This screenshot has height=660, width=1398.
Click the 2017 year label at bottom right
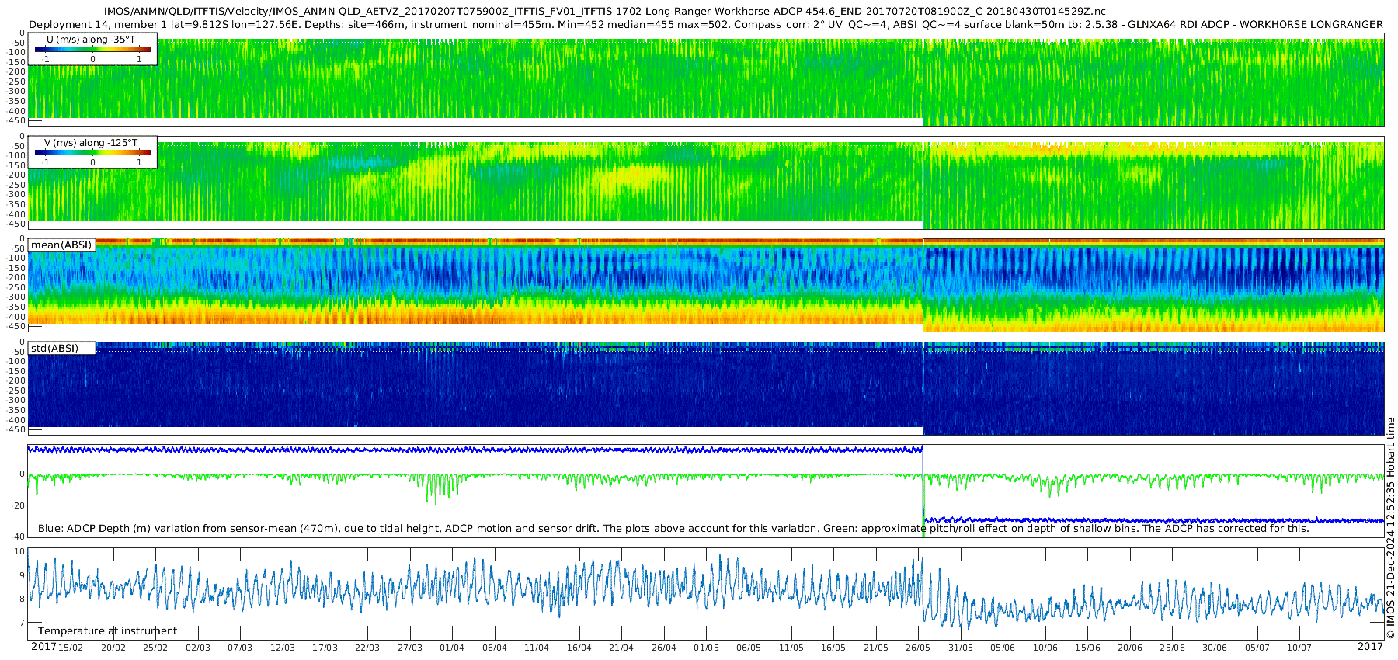tap(1371, 647)
